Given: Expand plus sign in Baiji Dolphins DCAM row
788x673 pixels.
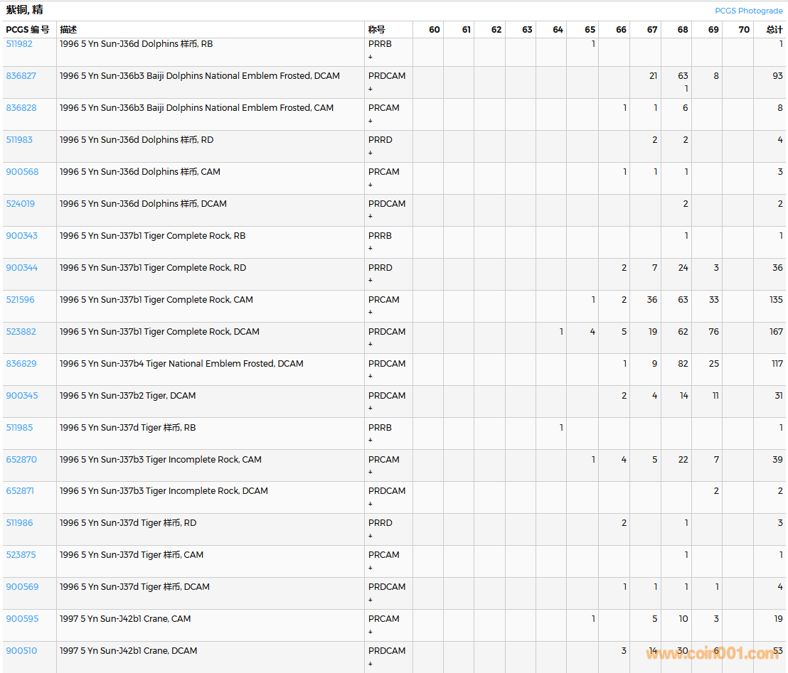Looking at the screenshot, I should 370,90.
